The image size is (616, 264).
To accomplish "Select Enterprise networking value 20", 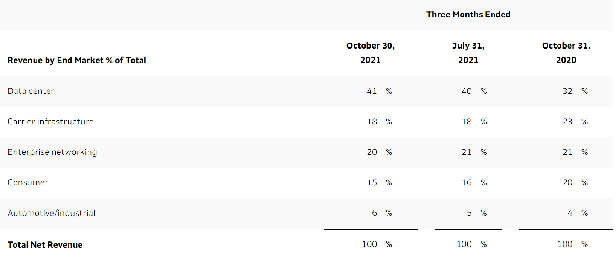I will coord(372,152).
